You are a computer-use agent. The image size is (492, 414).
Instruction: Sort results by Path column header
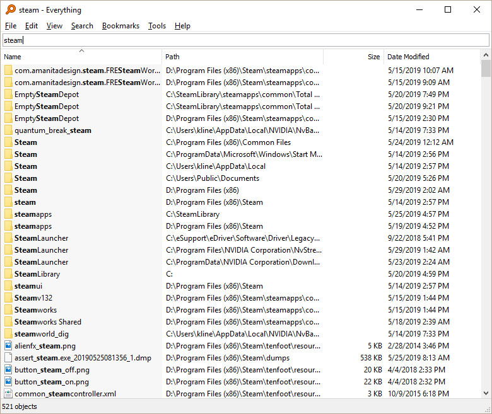tap(243, 57)
